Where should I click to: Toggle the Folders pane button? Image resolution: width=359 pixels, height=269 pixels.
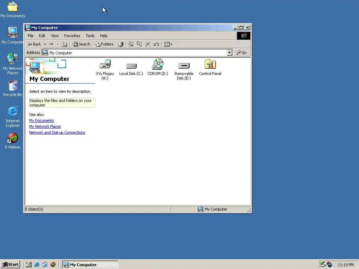tap(104, 44)
